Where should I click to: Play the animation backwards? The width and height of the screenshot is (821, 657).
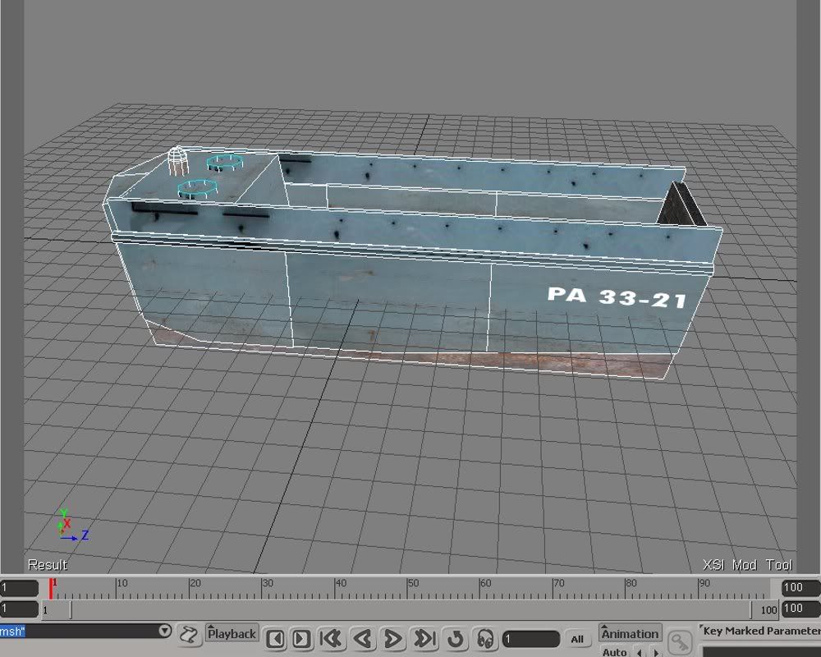[x=362, y=639]
